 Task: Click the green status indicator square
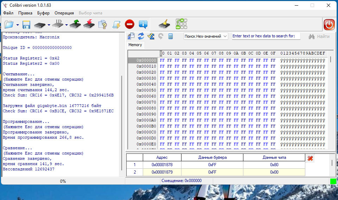pyautogui.click(x=333, y=181)
